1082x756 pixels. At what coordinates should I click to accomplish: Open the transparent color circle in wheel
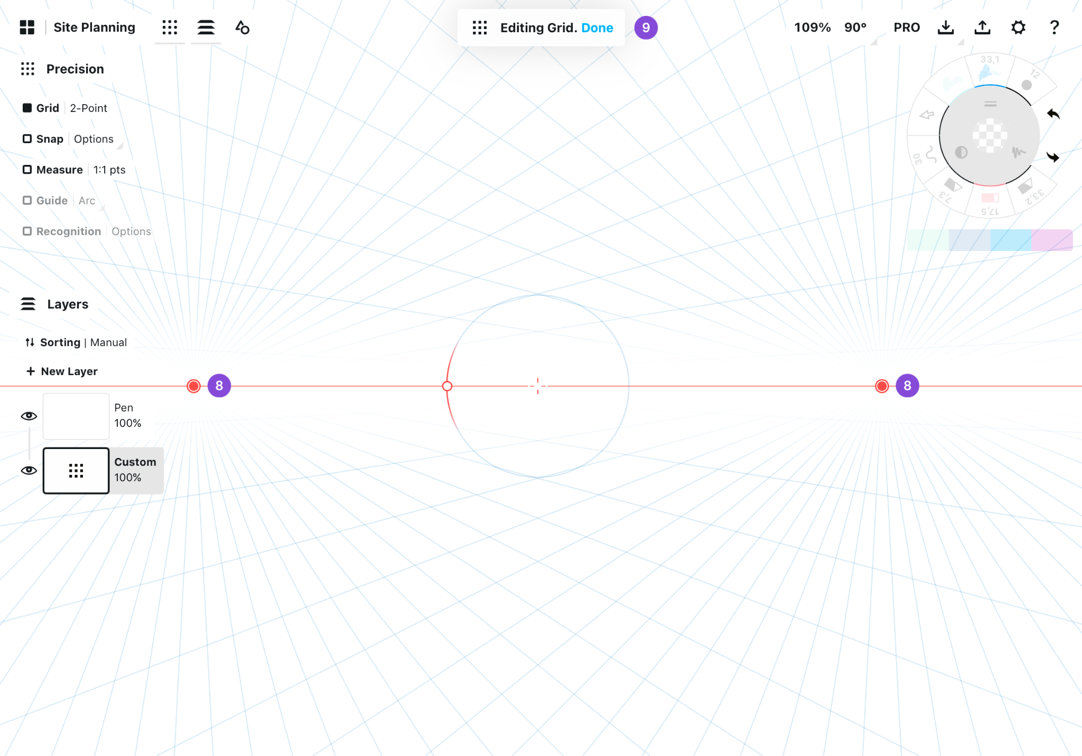[990, 135]
